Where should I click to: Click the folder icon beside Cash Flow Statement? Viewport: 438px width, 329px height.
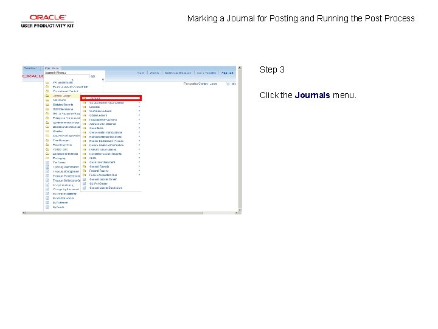84,162
